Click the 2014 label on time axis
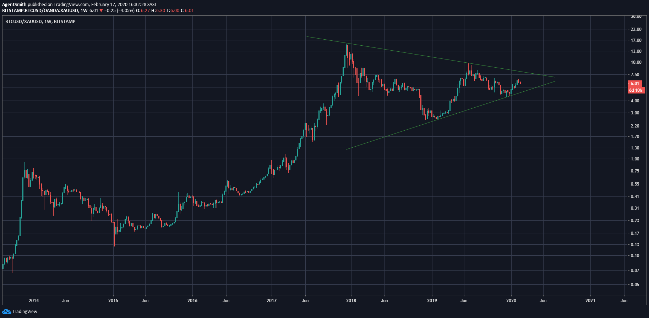 point(34,301)
